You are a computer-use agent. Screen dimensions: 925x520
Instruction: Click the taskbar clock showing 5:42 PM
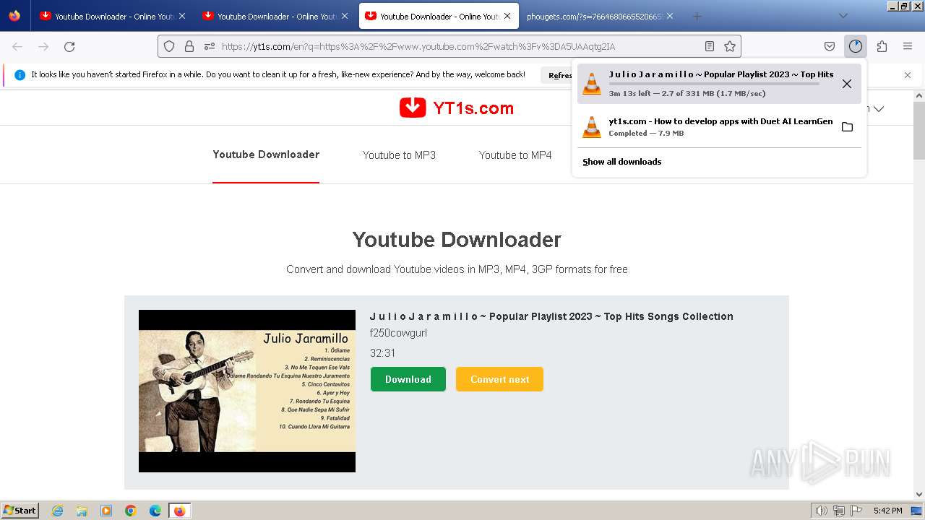[x=887, y=511]
